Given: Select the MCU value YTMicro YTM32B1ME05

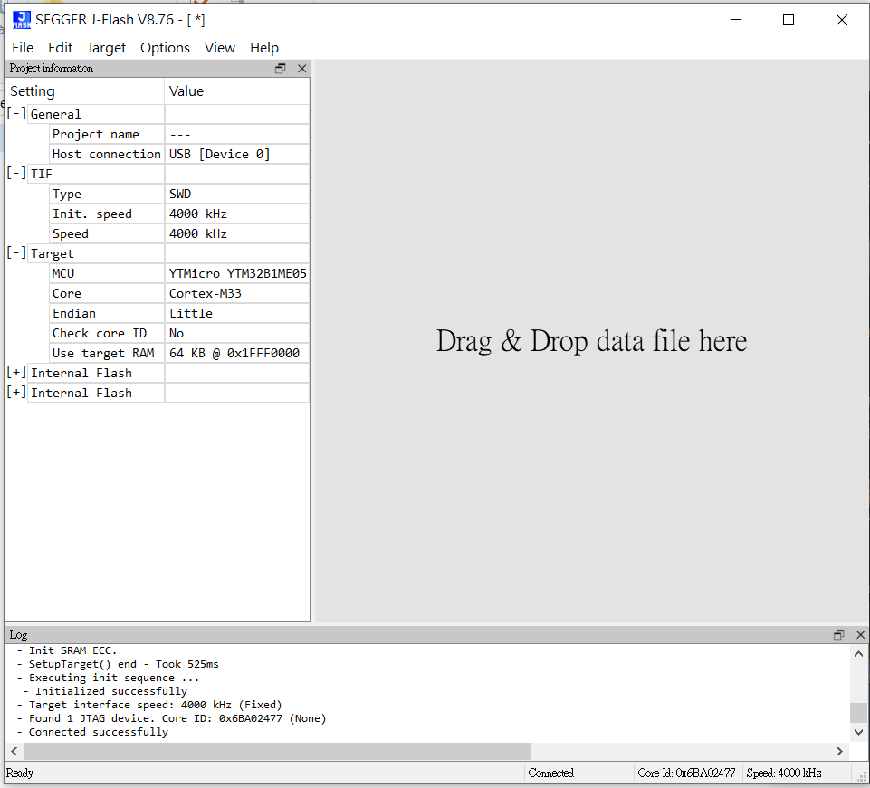Looking at the screenshot, I should coord(237,273).
